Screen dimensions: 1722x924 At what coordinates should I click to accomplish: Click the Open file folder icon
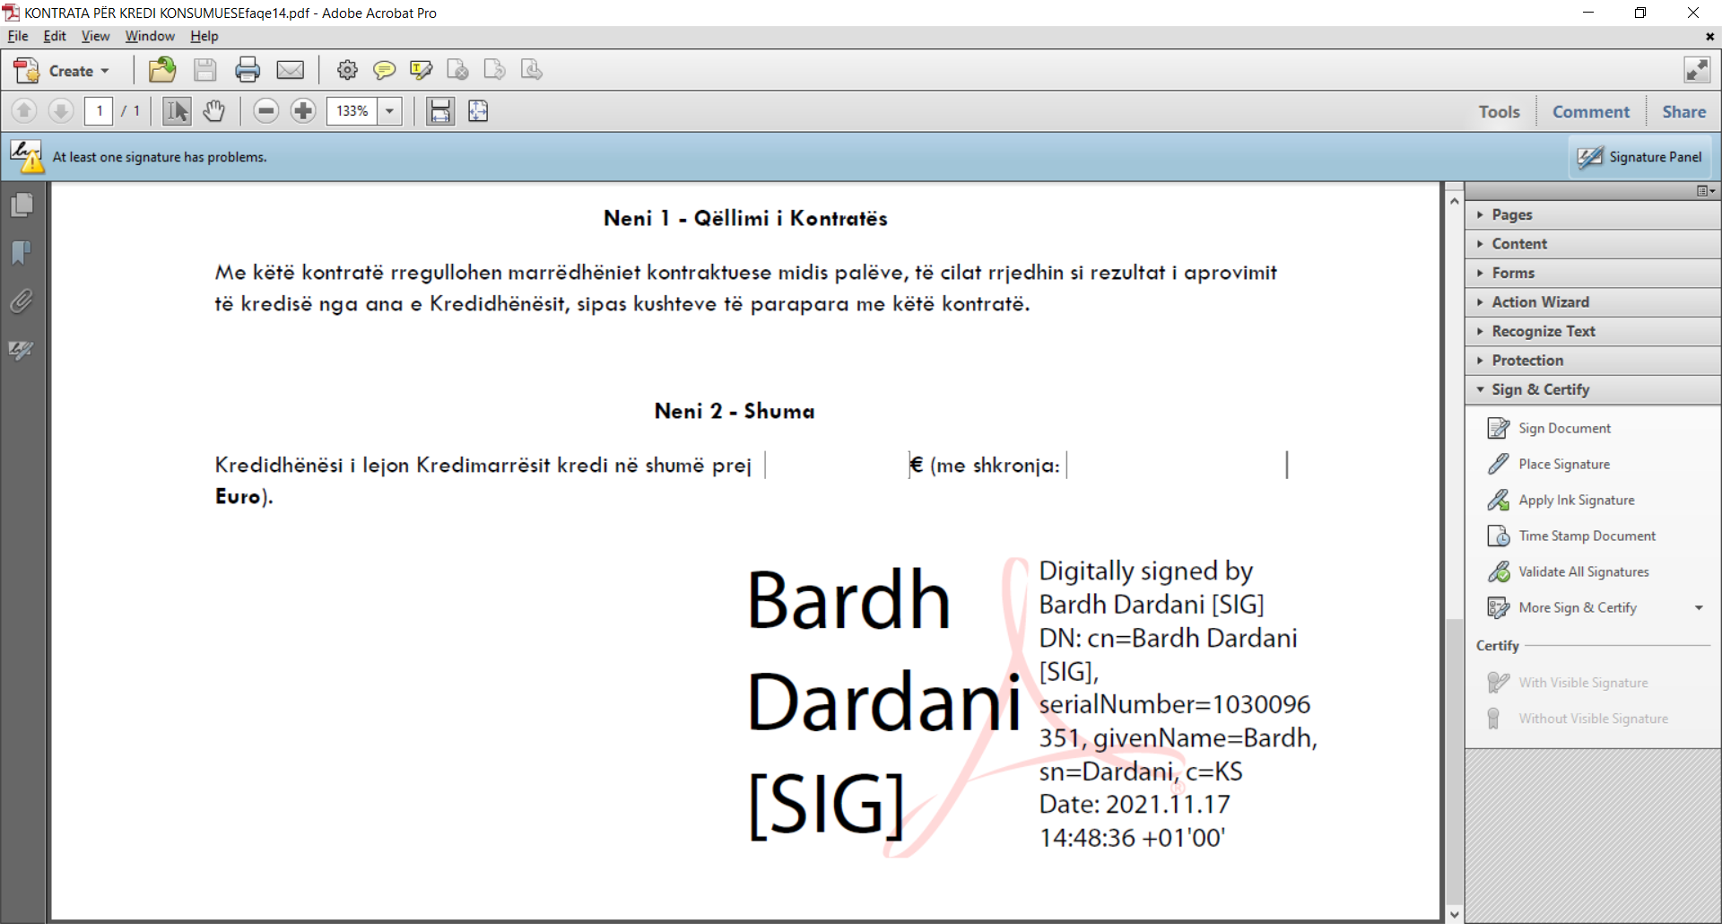pyautogui.click(x=162, y=70)
